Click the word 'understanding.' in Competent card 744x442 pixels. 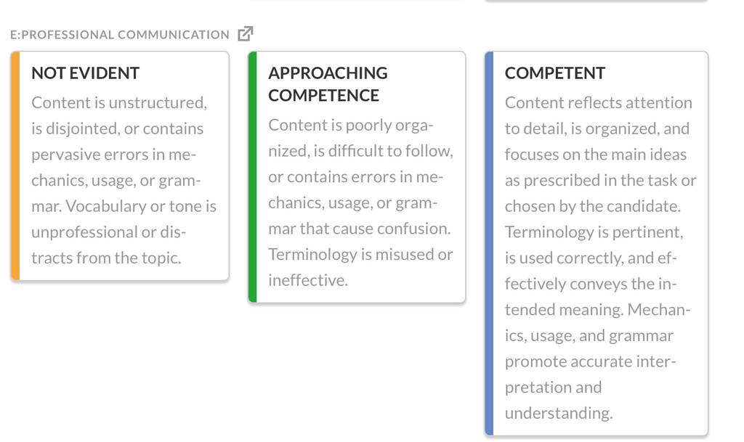pos(559,413)
